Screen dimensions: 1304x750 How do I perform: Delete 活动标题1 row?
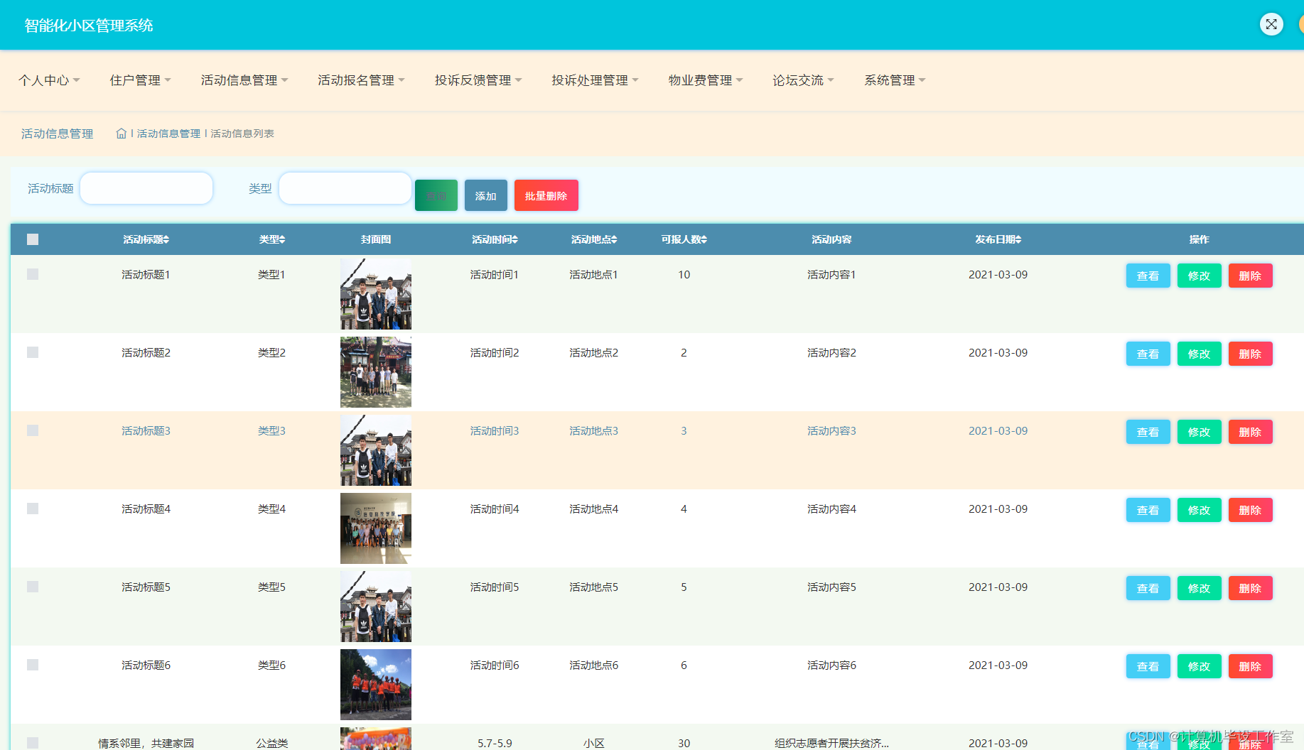(x=1251, y=276)
